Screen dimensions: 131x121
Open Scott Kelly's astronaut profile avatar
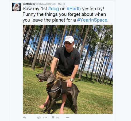pyautogui.click(x=16, y=7)
